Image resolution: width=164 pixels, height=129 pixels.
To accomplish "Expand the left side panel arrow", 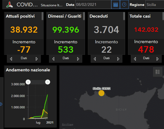I will pyautogui.click(x=1, y=104).
